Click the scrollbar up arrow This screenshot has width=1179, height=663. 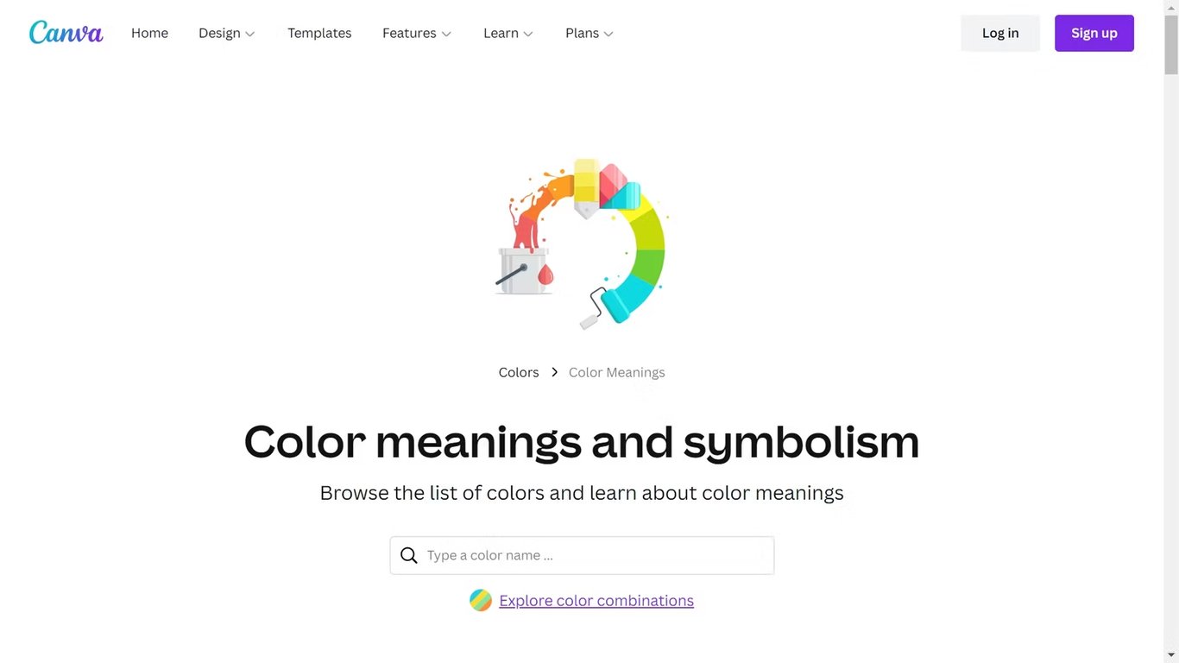(x=1172, y=7)
